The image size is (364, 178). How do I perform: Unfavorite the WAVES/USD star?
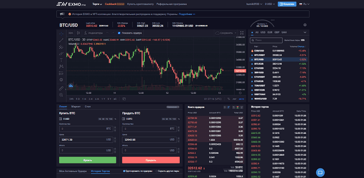[x=252, y=99]
